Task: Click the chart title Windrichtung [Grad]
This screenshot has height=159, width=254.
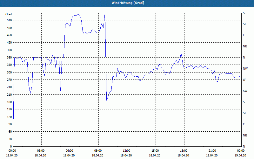Action: coord(128,3)
